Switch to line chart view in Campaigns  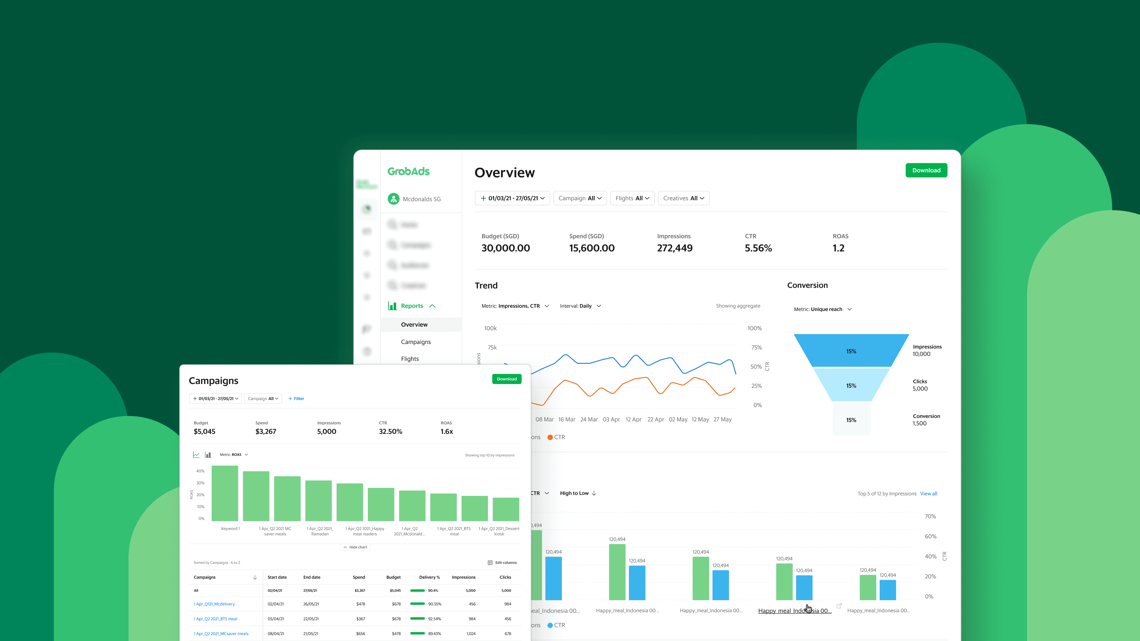point(196,455)
